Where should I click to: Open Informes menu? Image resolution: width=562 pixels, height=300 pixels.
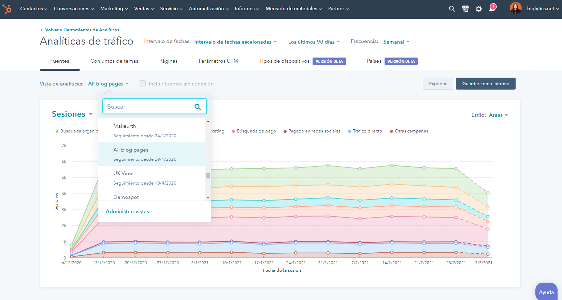[247, 9]
